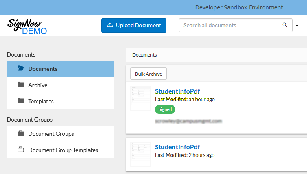Click the Templates folder icon
Image resolution: width=307 pixels, height=174 pixels.
coord(21,101)
